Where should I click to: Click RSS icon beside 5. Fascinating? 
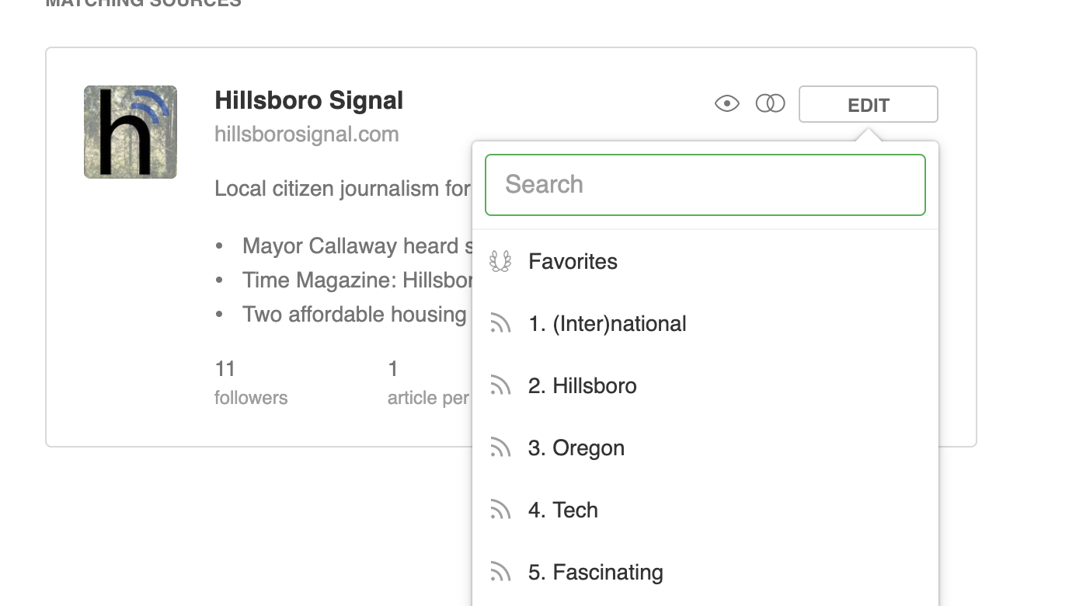tap(500, 573)
